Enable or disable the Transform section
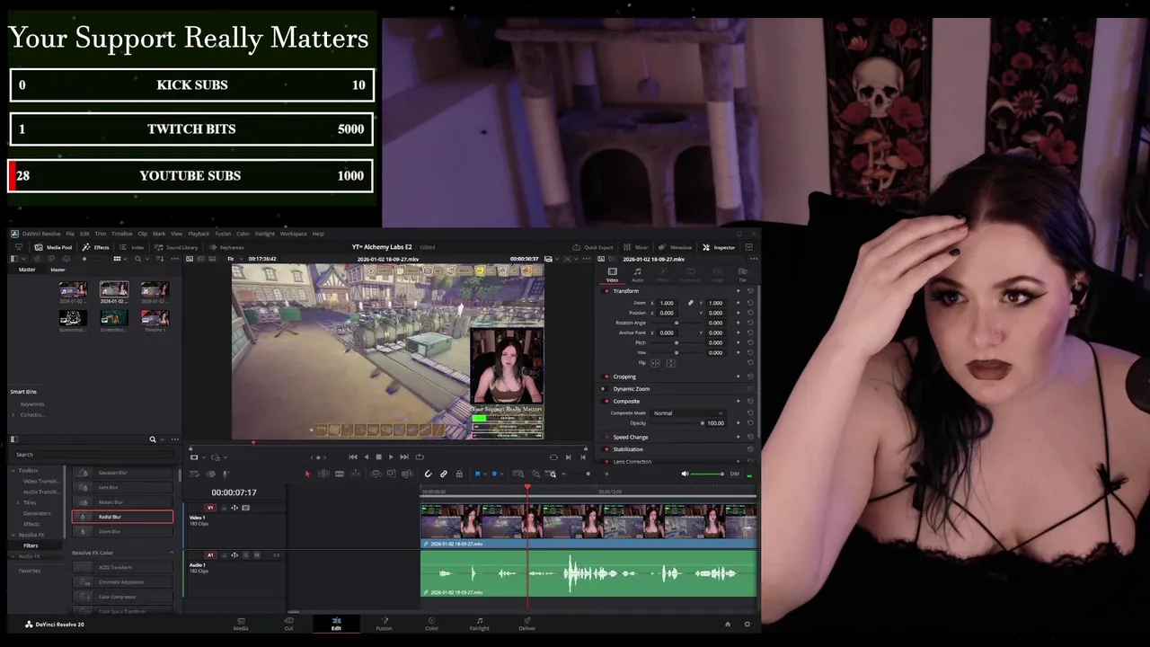Image resolution: width=1150 pixels, height=647 pixels. tap(606, 291)
